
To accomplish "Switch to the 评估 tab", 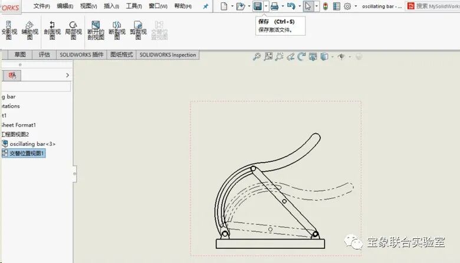I will click(x=44, y=55).
